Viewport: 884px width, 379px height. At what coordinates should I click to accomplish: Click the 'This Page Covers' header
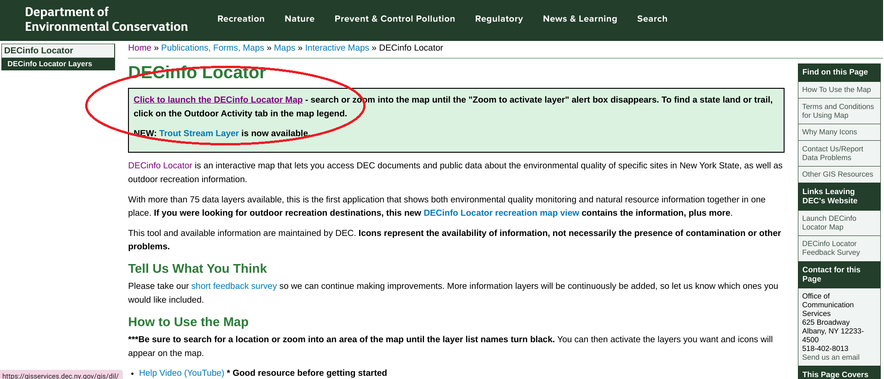click(x=839, y=373)
